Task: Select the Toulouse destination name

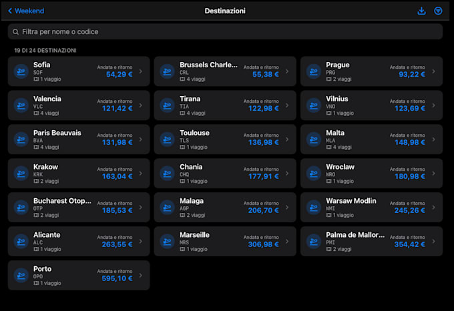Action: pos(194,133)
